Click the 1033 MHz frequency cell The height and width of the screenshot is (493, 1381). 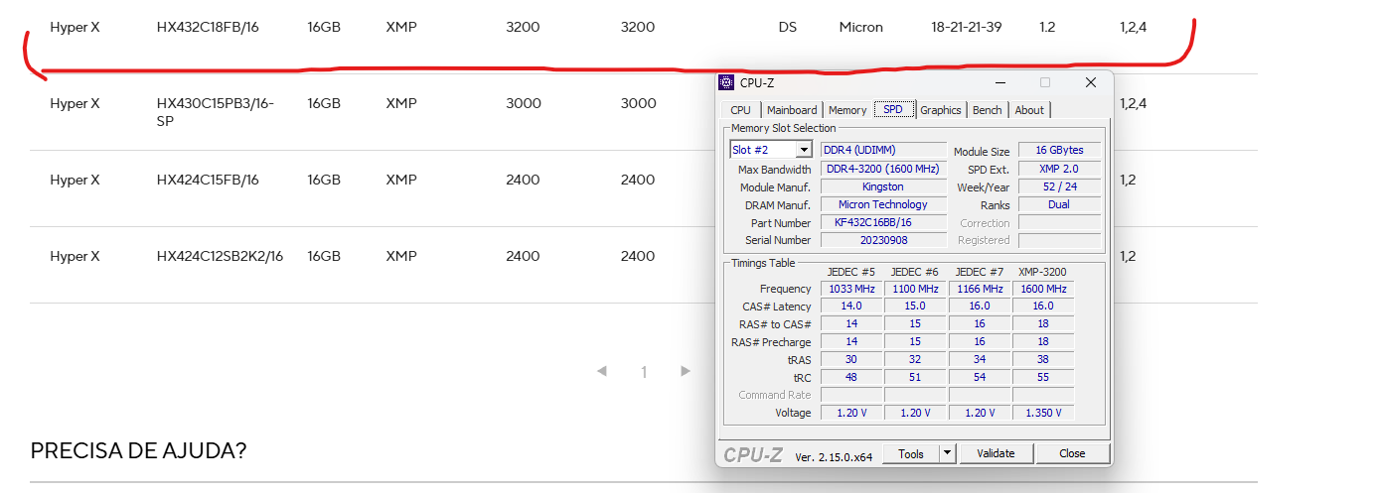(851, 289)
